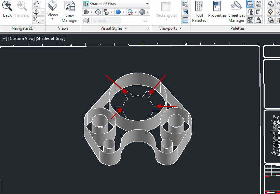
Task: Expand the Views dropdown button
Action: tap(53, 19)
